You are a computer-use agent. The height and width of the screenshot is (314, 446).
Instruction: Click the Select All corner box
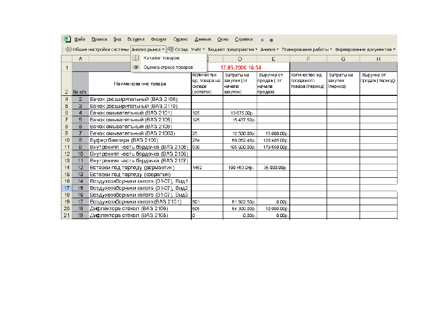[x=66, y=59]
